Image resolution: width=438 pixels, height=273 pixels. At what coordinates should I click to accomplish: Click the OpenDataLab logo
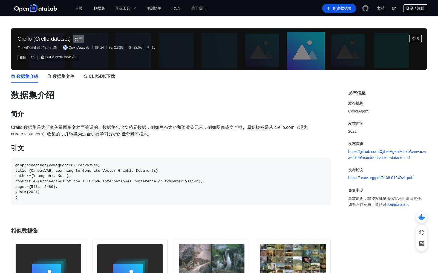coord(36,8)
